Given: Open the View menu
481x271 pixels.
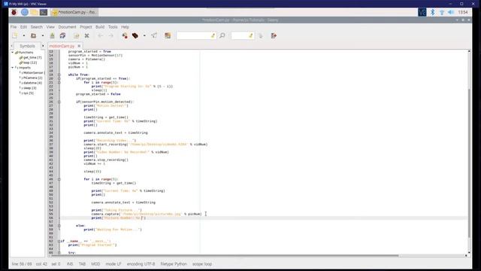Looking at the screenshot, I should click(50, 27).
